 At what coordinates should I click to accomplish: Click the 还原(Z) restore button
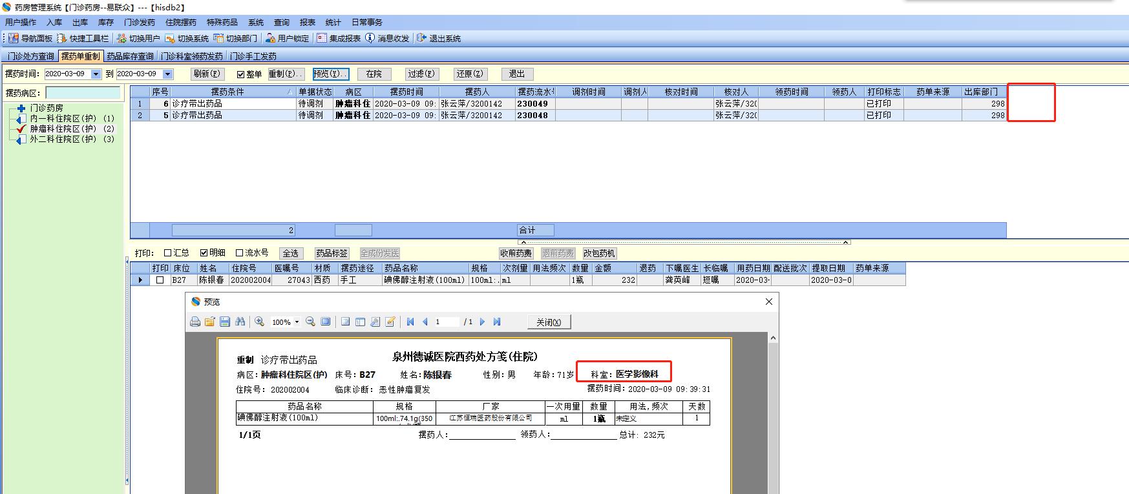point(470,74)
